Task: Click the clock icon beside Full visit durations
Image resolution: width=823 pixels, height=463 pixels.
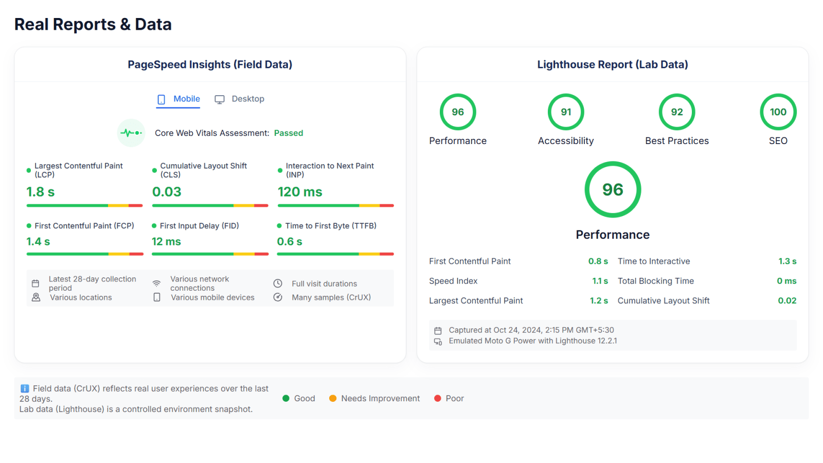Action: [278, 283]
